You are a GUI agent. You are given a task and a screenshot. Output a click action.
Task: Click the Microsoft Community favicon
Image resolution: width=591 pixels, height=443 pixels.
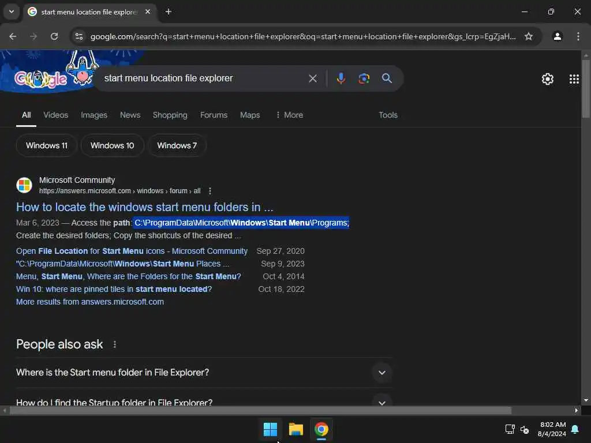coord(24,185)
